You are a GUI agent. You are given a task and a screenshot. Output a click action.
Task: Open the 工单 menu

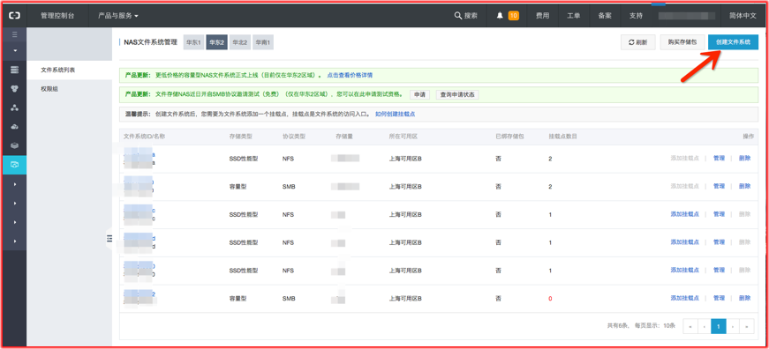574,16
